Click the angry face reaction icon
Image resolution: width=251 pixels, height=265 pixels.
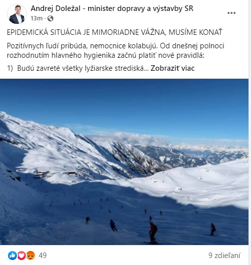30,256
